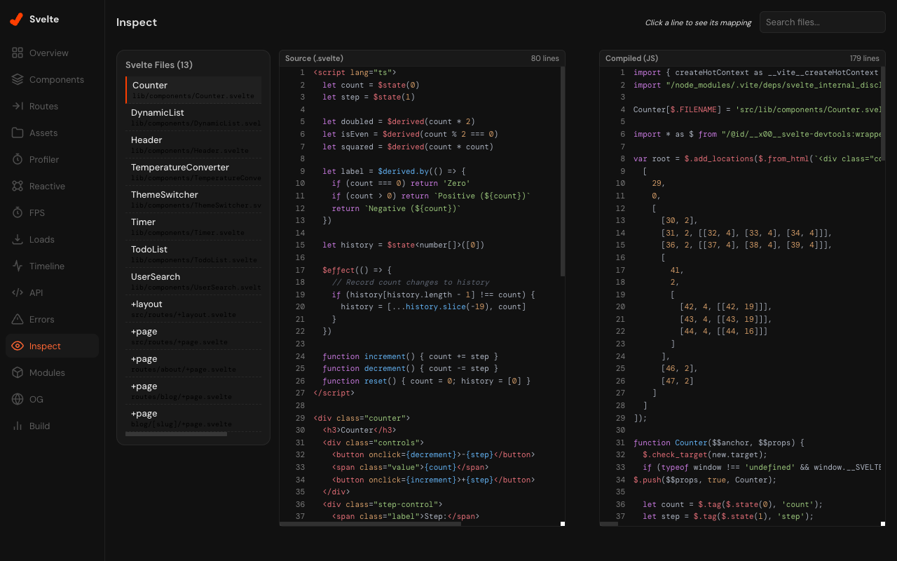This screenshot has height=561, width=897.
Task: Go to the Overview menu label
Action: click(49, 53)
